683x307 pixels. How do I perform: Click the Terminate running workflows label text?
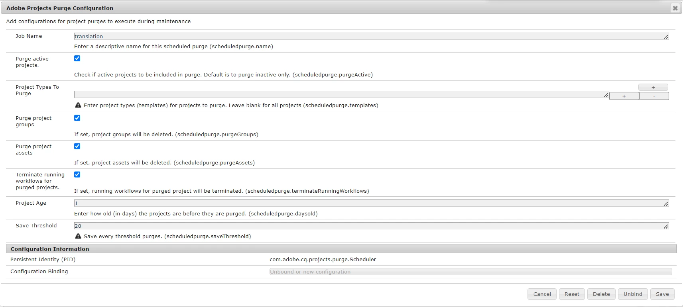click(x=40, y=181)
